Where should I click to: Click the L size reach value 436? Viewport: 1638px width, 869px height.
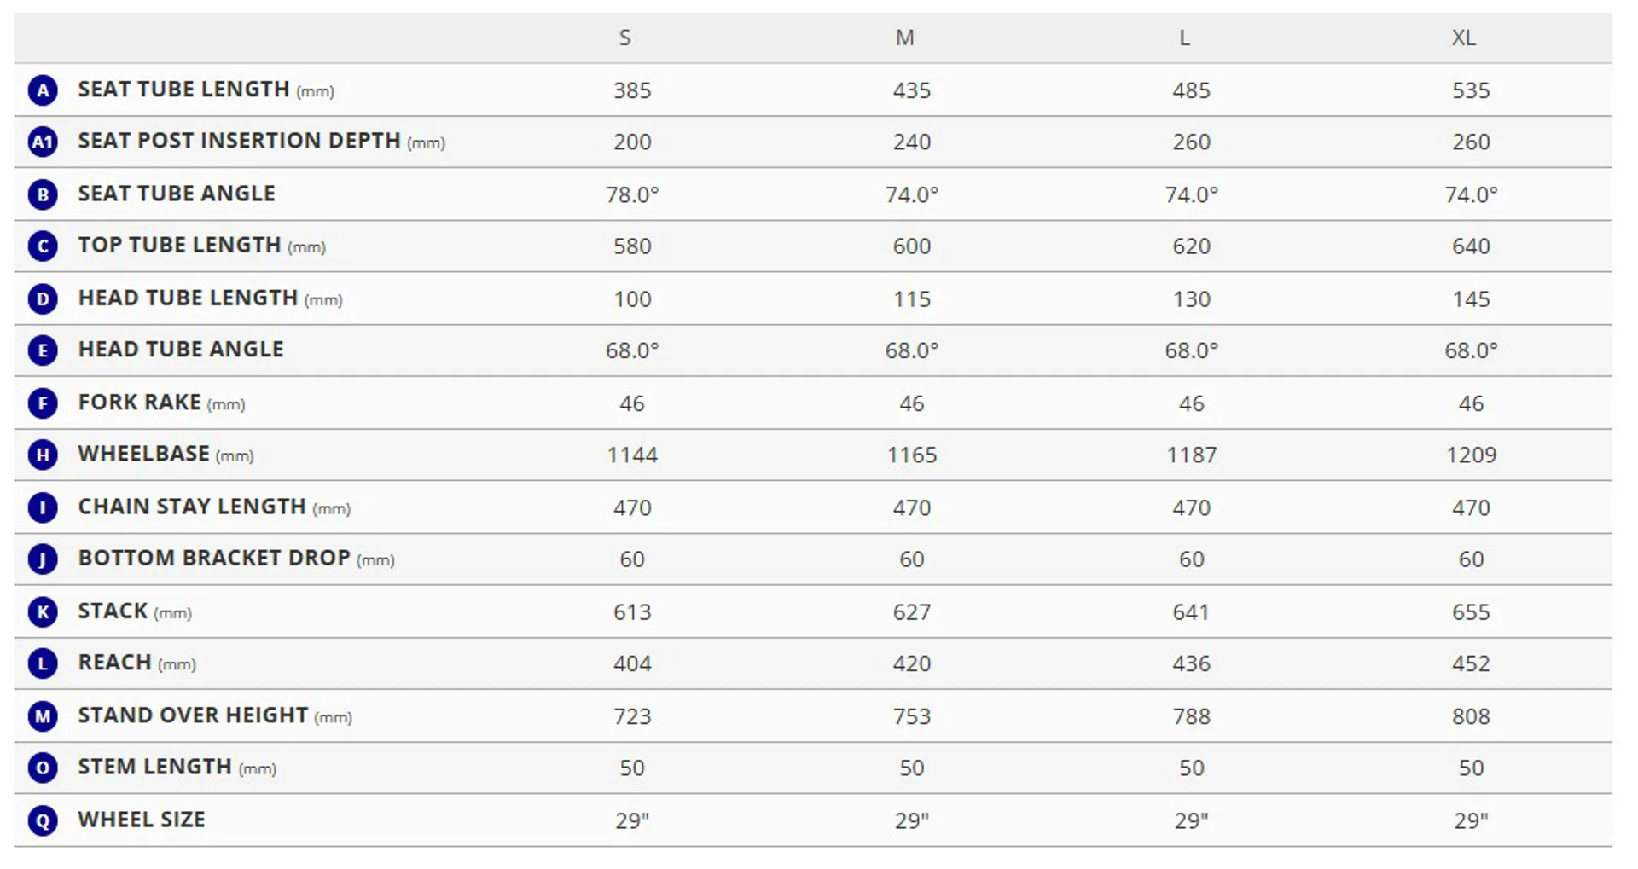tap(1191, 663)
